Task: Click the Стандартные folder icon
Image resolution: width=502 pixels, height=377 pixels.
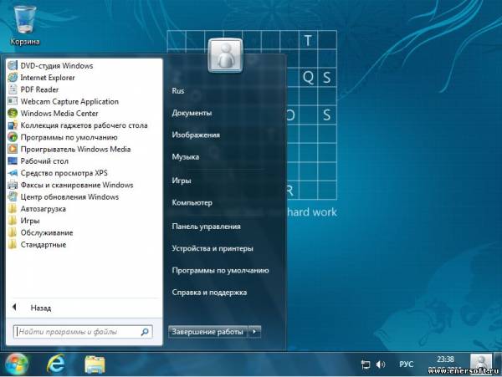Action: [x=13, y=245]
